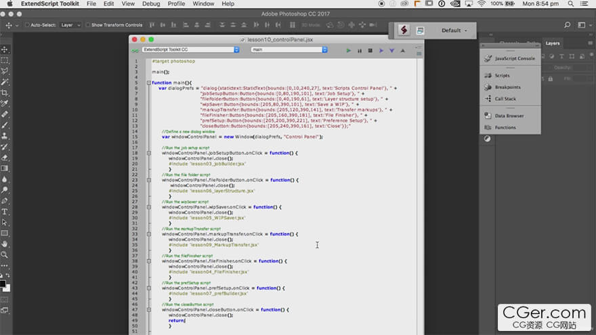This screenshot has width=596, height=335.
Task: Select the Dodge tool
Action: [5, 189]
